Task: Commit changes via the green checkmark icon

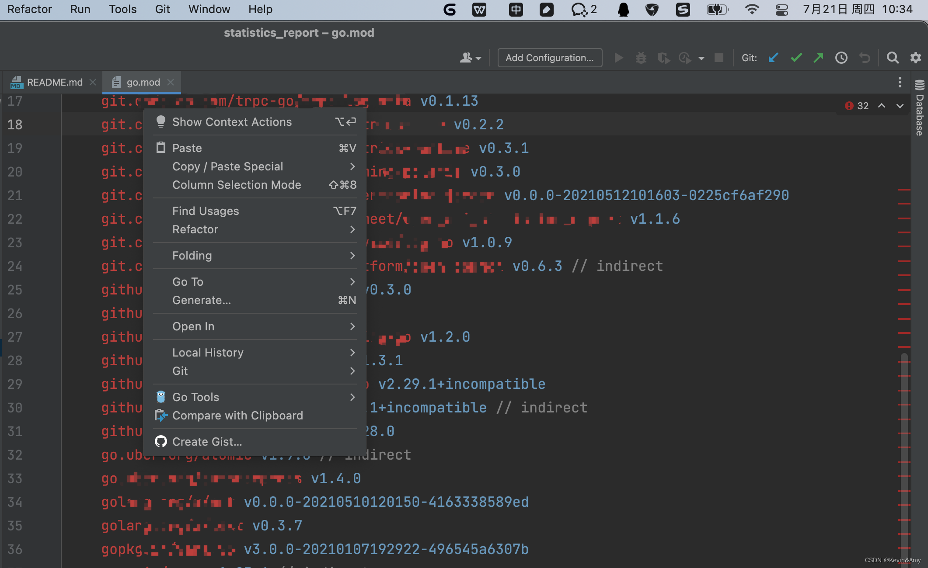Action: 796,58
